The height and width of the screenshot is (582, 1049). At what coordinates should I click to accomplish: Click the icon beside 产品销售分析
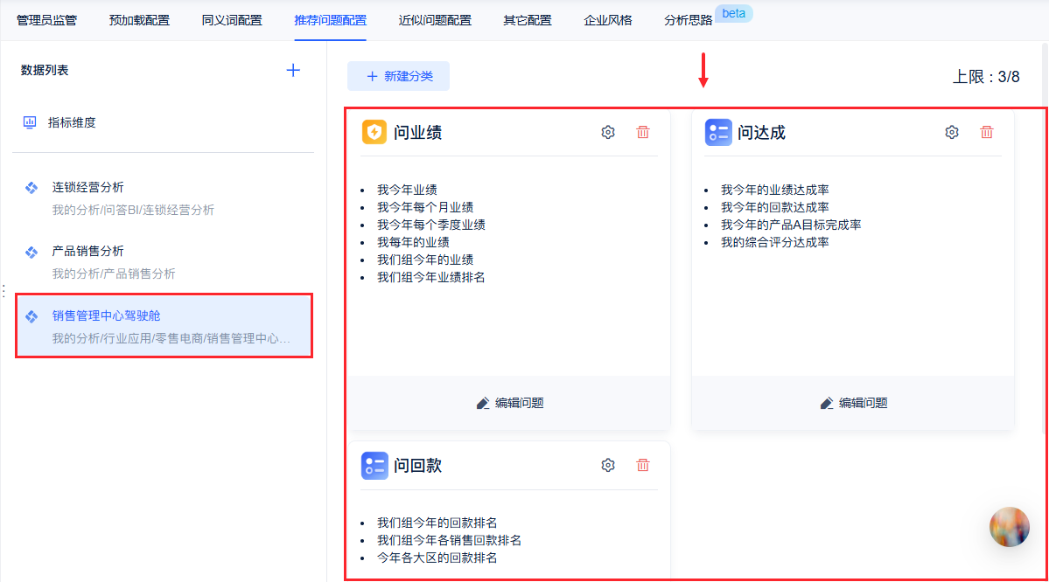coord(31,252)
